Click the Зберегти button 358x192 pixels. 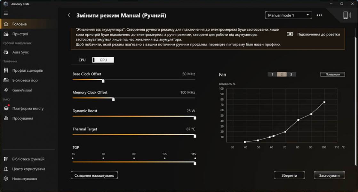tap(289, 175)
